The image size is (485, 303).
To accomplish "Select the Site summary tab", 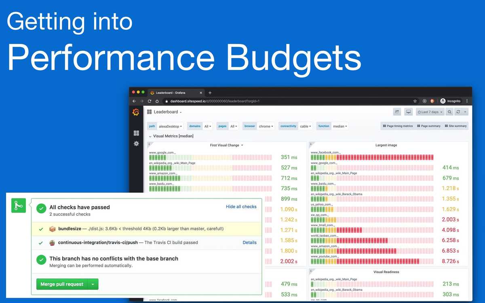I will point(455,126).
